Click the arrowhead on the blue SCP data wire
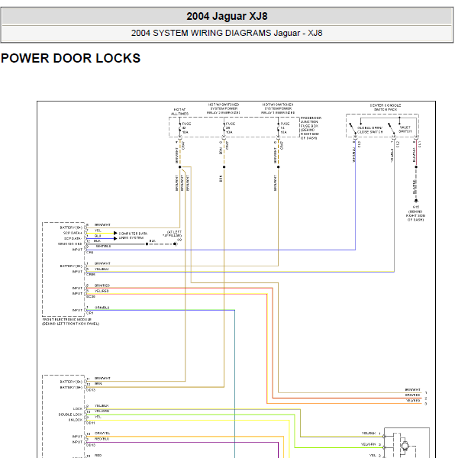This screenshot has height=458, width=455. pyautogui.click(x=115, y=238)
